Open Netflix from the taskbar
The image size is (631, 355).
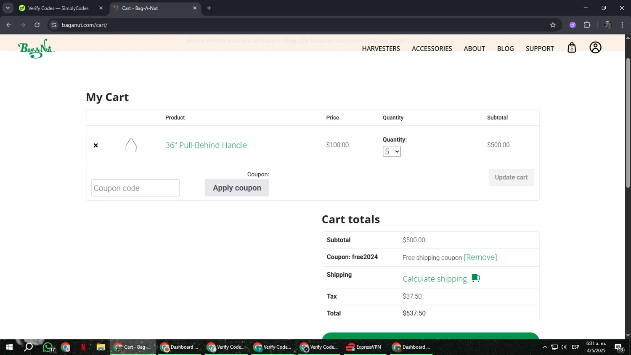click(83, 347)
